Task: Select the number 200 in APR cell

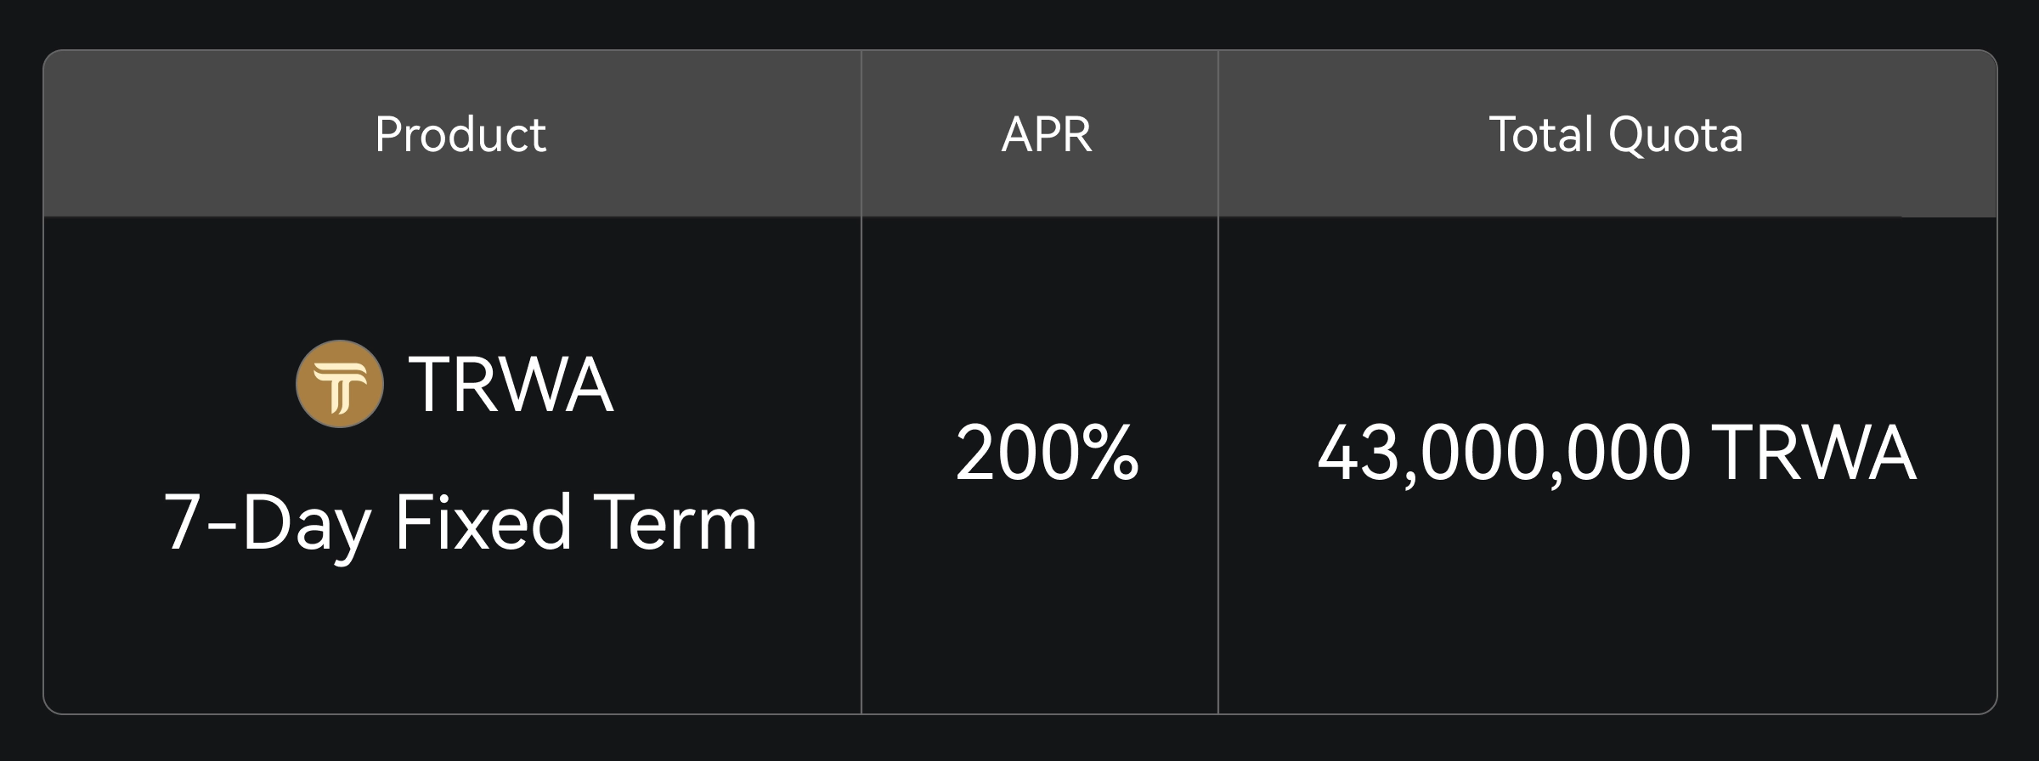Action: coord(1013,454)
